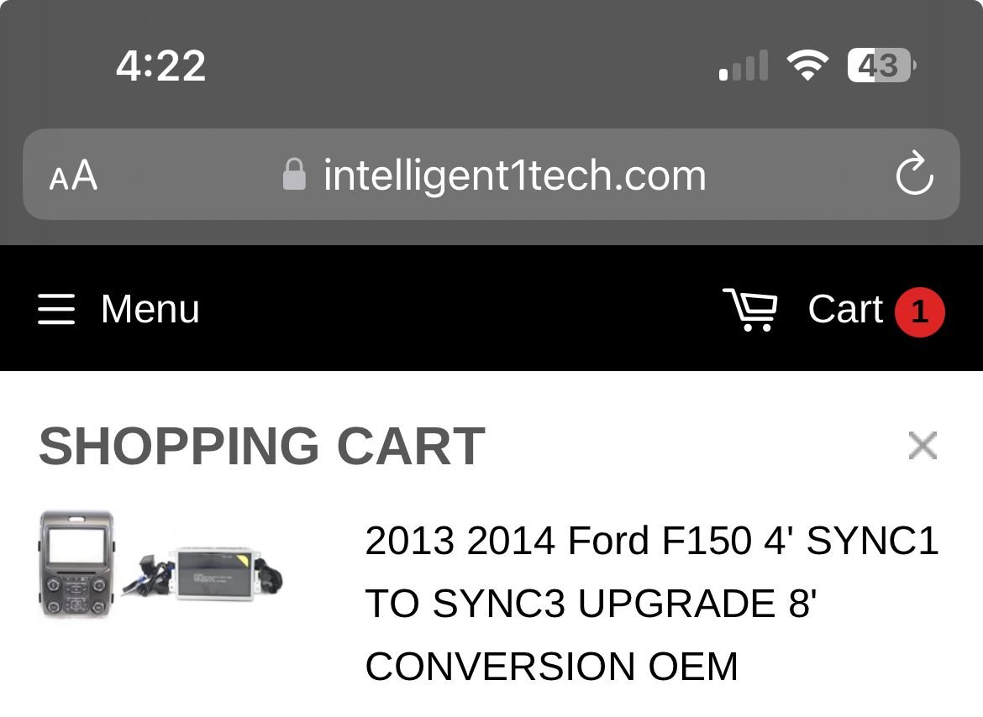This screenshot has height=717, width=983.
Task: Tap the reload page icon in address bar
Action: (915, 175)
